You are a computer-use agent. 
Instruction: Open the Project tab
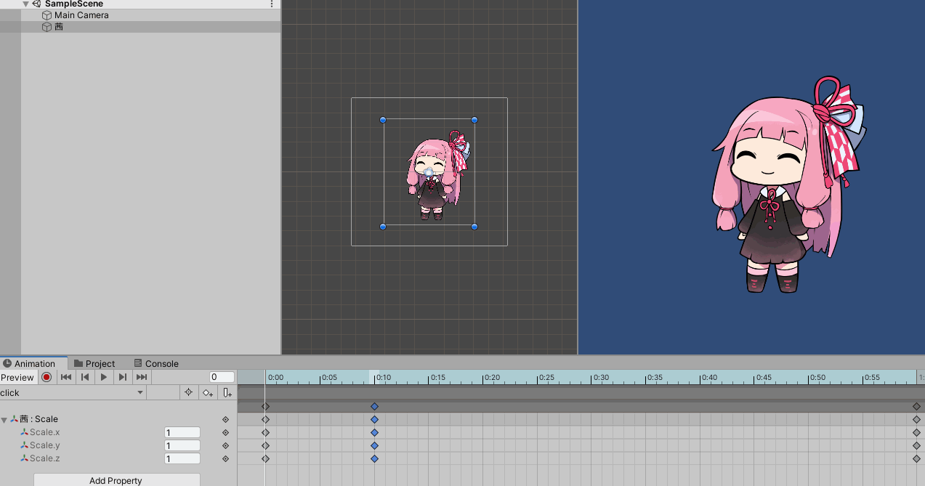coord(94,363)
